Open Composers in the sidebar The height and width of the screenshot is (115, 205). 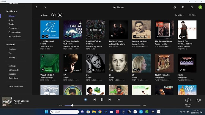pyautogui.click(x=13, y=28)
